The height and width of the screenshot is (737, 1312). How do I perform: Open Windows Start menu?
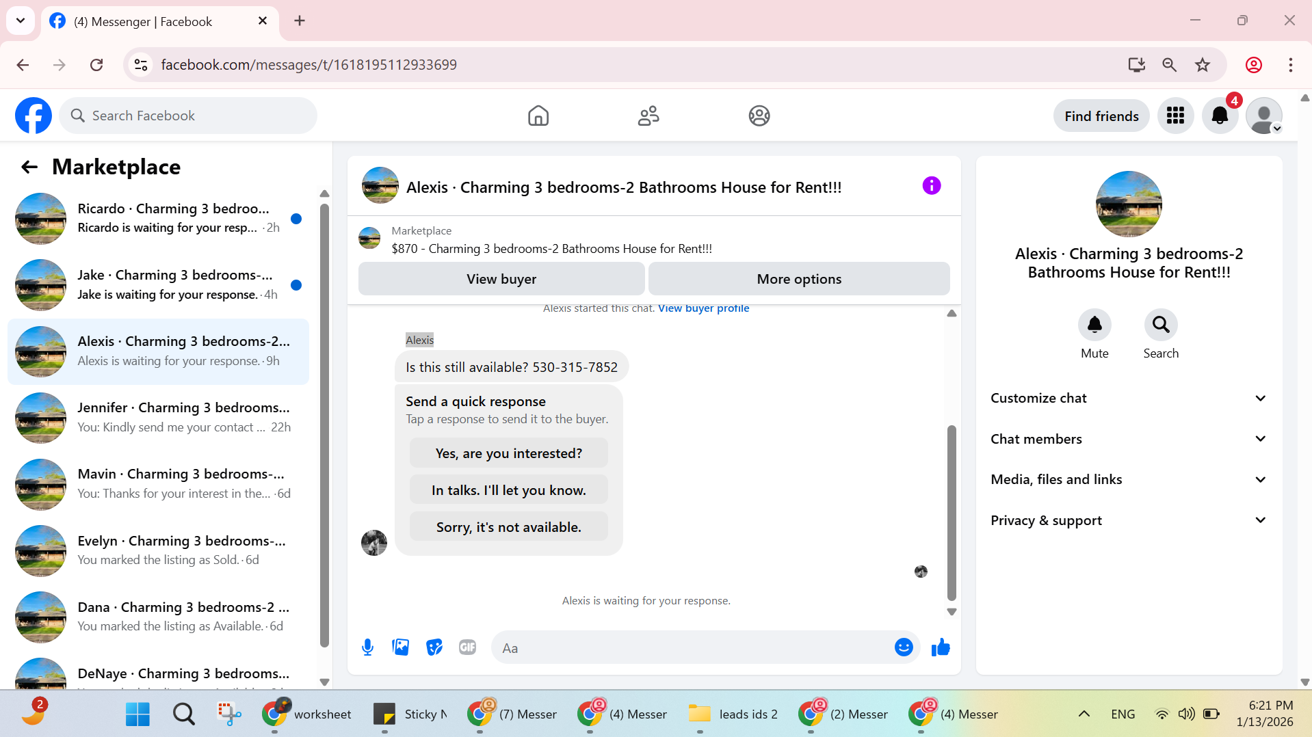point(137,714)
